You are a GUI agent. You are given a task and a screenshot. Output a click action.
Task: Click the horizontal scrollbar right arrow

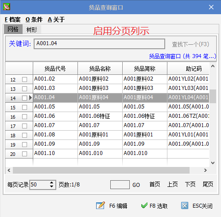tap(205, 170)
